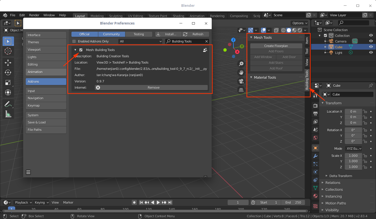Viewport: 376px width, 219px height.
Task: Open the Physics properties tab icon
Action: [315, 172]
